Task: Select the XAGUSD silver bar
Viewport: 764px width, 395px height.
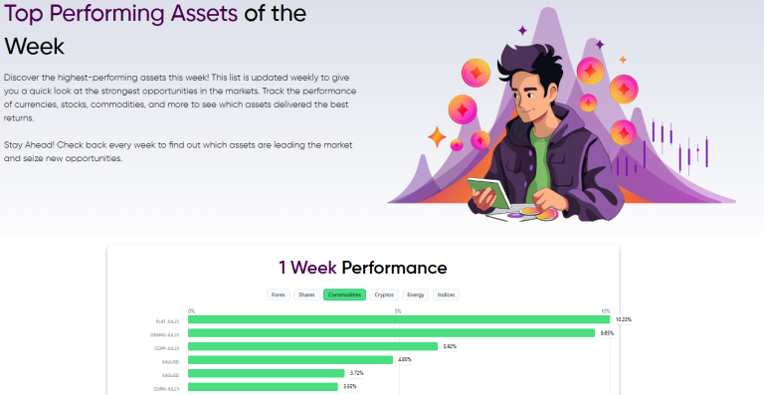Action: tap(266, 373)
